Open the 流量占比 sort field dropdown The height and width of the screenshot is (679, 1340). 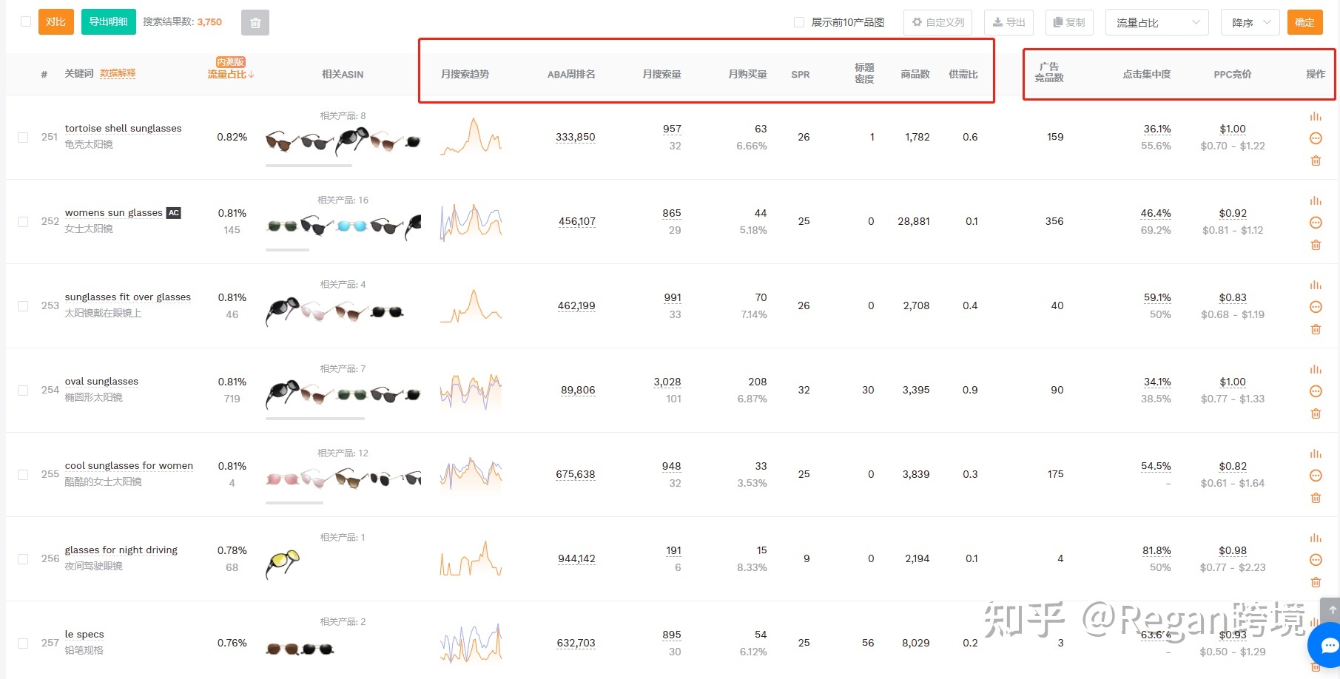pyautogui.click(x=1156, y=22)
